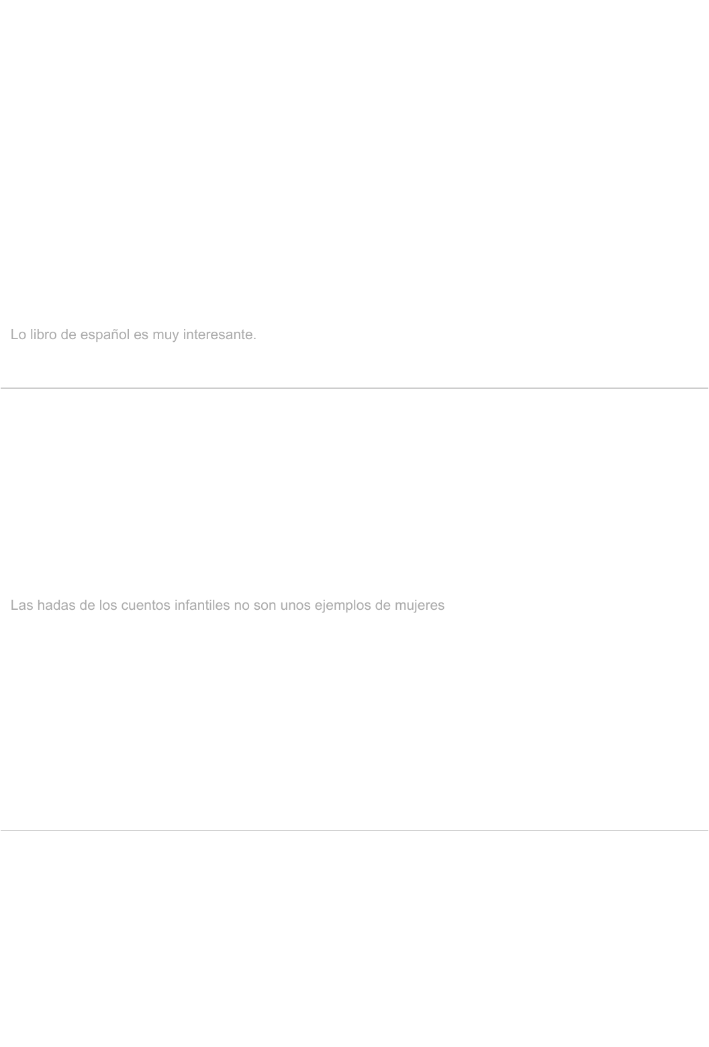709x1047 pixels.
Task: Click the word 'infantiles'
Action: 202,606
